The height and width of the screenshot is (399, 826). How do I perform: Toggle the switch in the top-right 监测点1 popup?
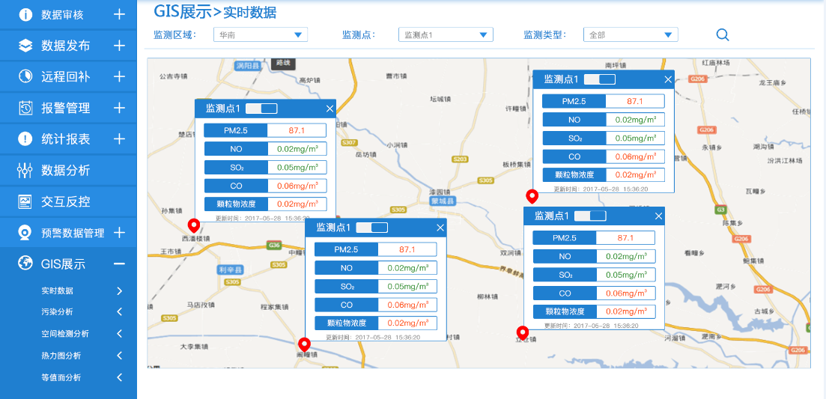click(x=599, y=79)
